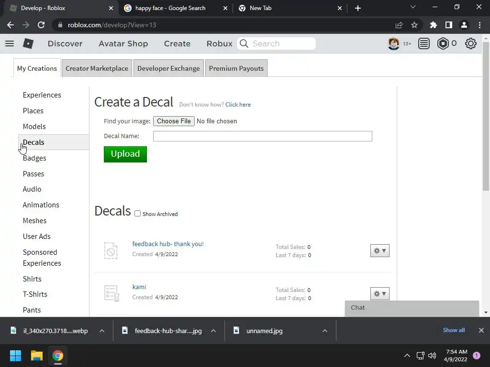
Task: Follow the Click here help link
Action: point(238,105)
